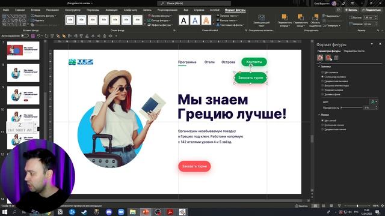This screenshot has width=385, height=216.
Task: Click the Comments icon near Record button
Action: pos(339,10)
